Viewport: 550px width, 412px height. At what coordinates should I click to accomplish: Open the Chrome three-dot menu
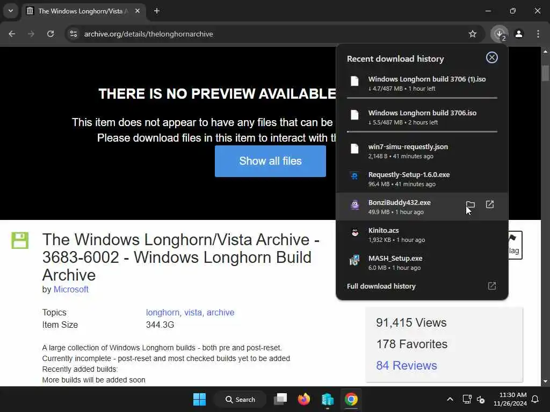(x=538, y=34)
